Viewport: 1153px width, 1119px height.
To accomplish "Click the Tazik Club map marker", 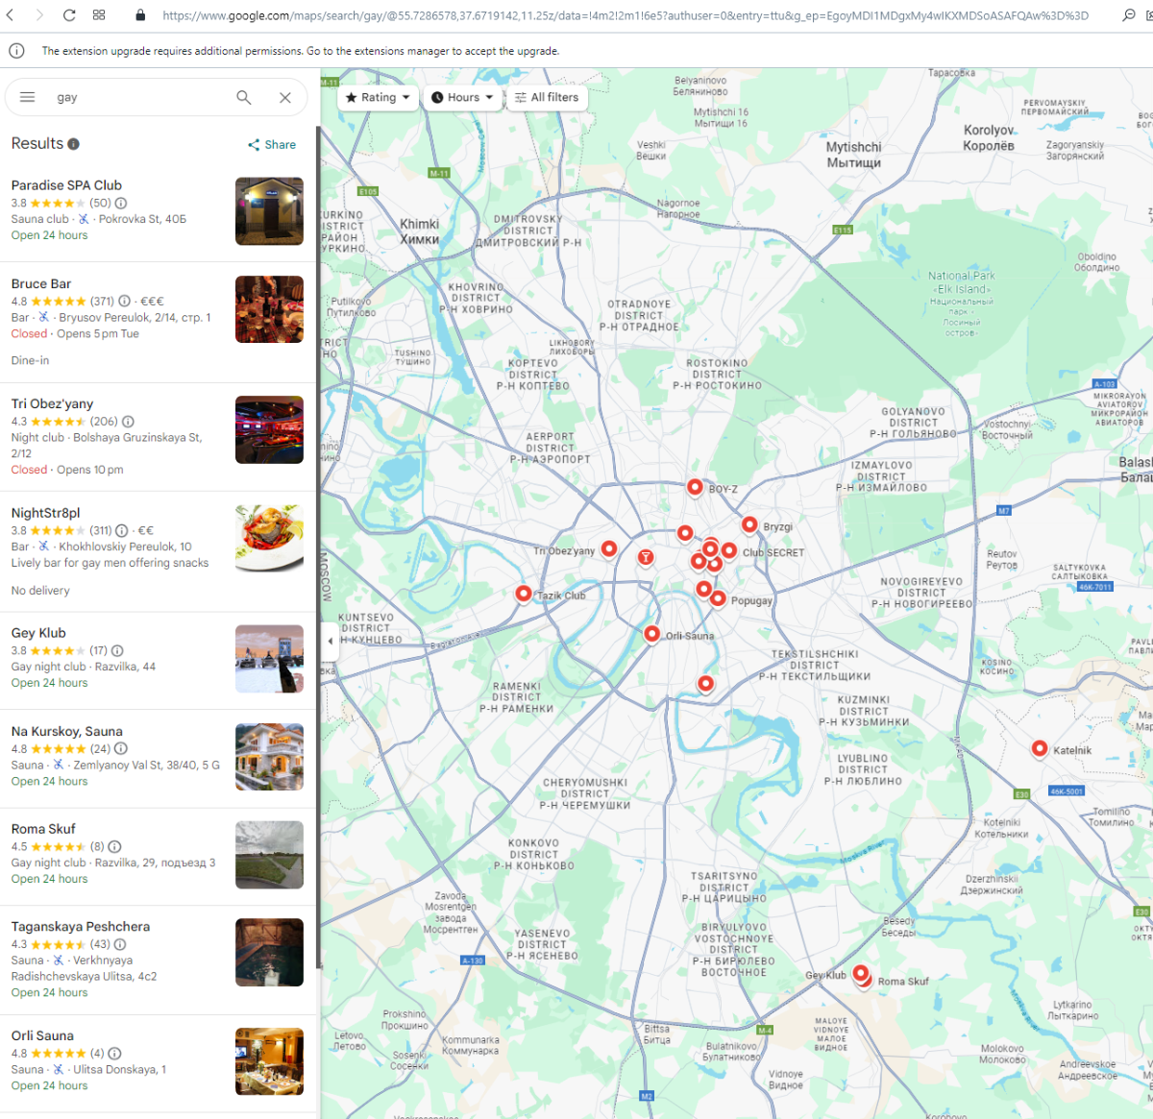I will (x=524, y=595).
